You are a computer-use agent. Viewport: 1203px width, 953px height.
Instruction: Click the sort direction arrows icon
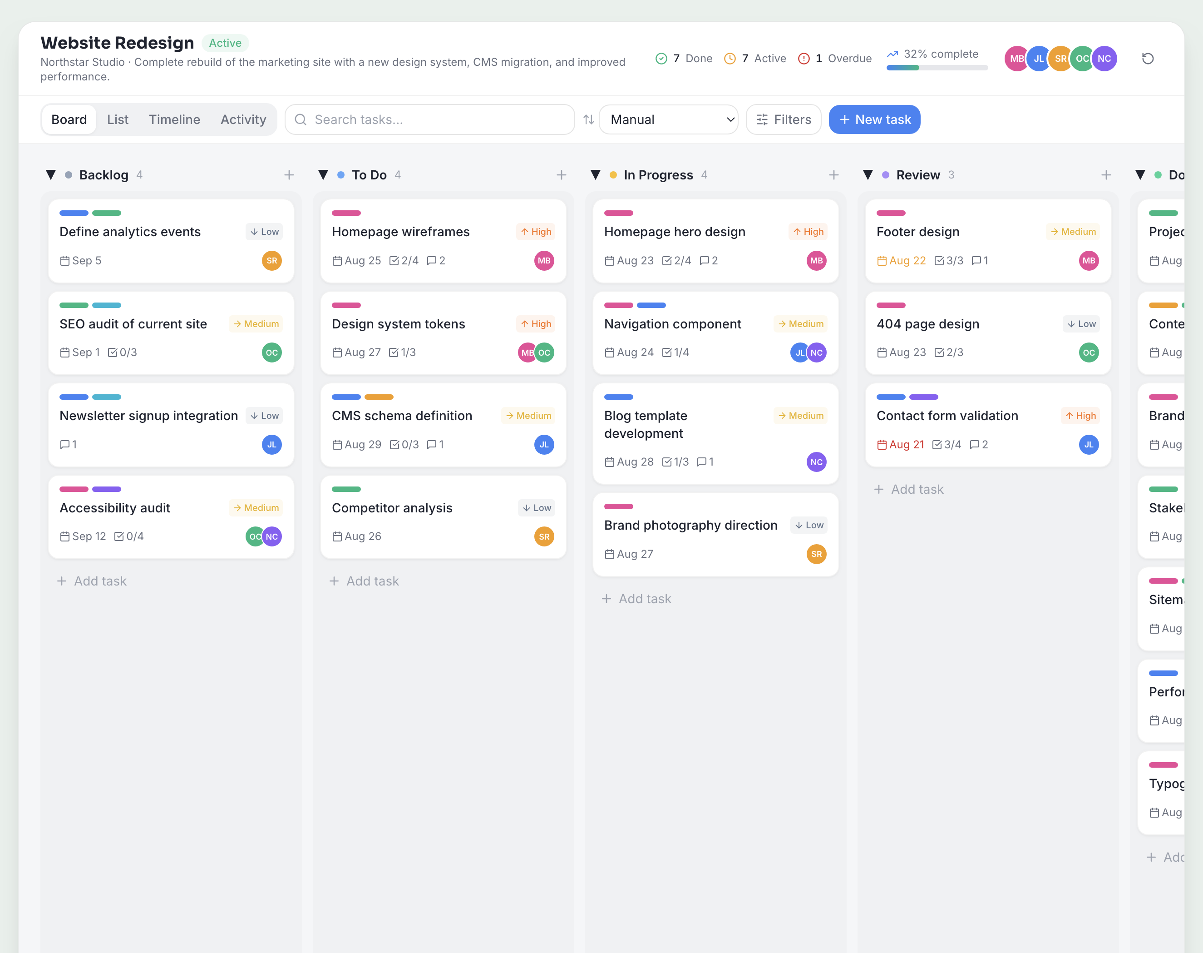coord(589,119)
